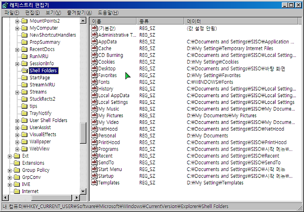This screenshot has height=212, width=304.
Task: Select the NetHood value name
Action: [x=108, y=129]
